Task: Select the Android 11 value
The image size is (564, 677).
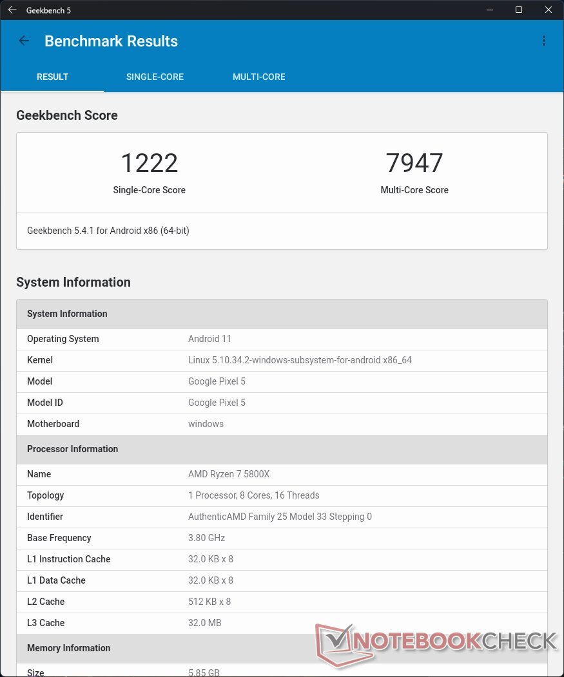Action: (x=209, y=339)
